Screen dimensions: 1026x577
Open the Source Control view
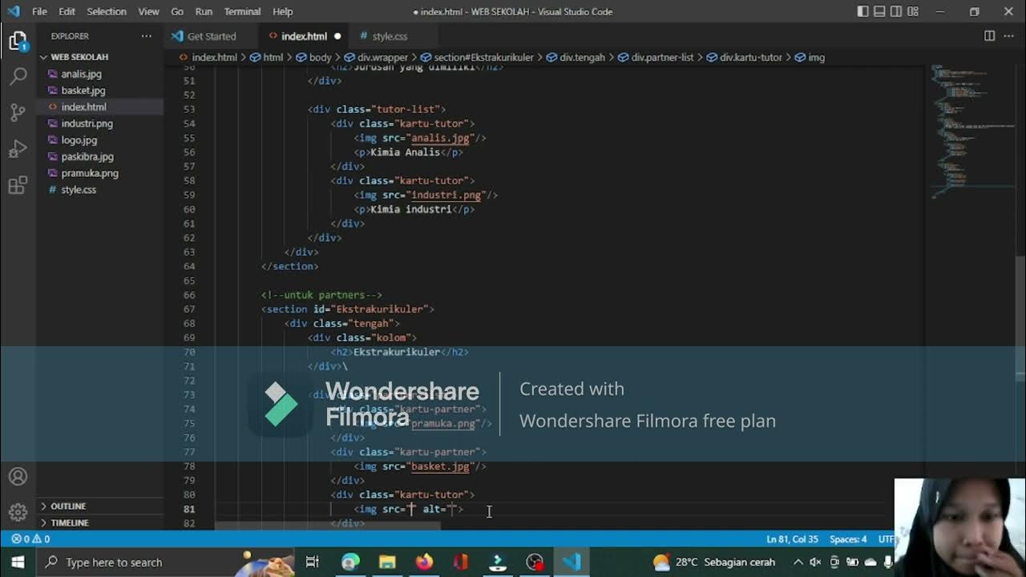point(18,113)
